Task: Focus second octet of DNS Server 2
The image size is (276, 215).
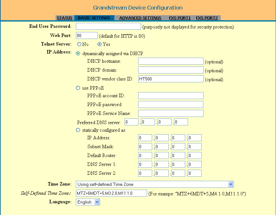Action: tap(162, 173)
